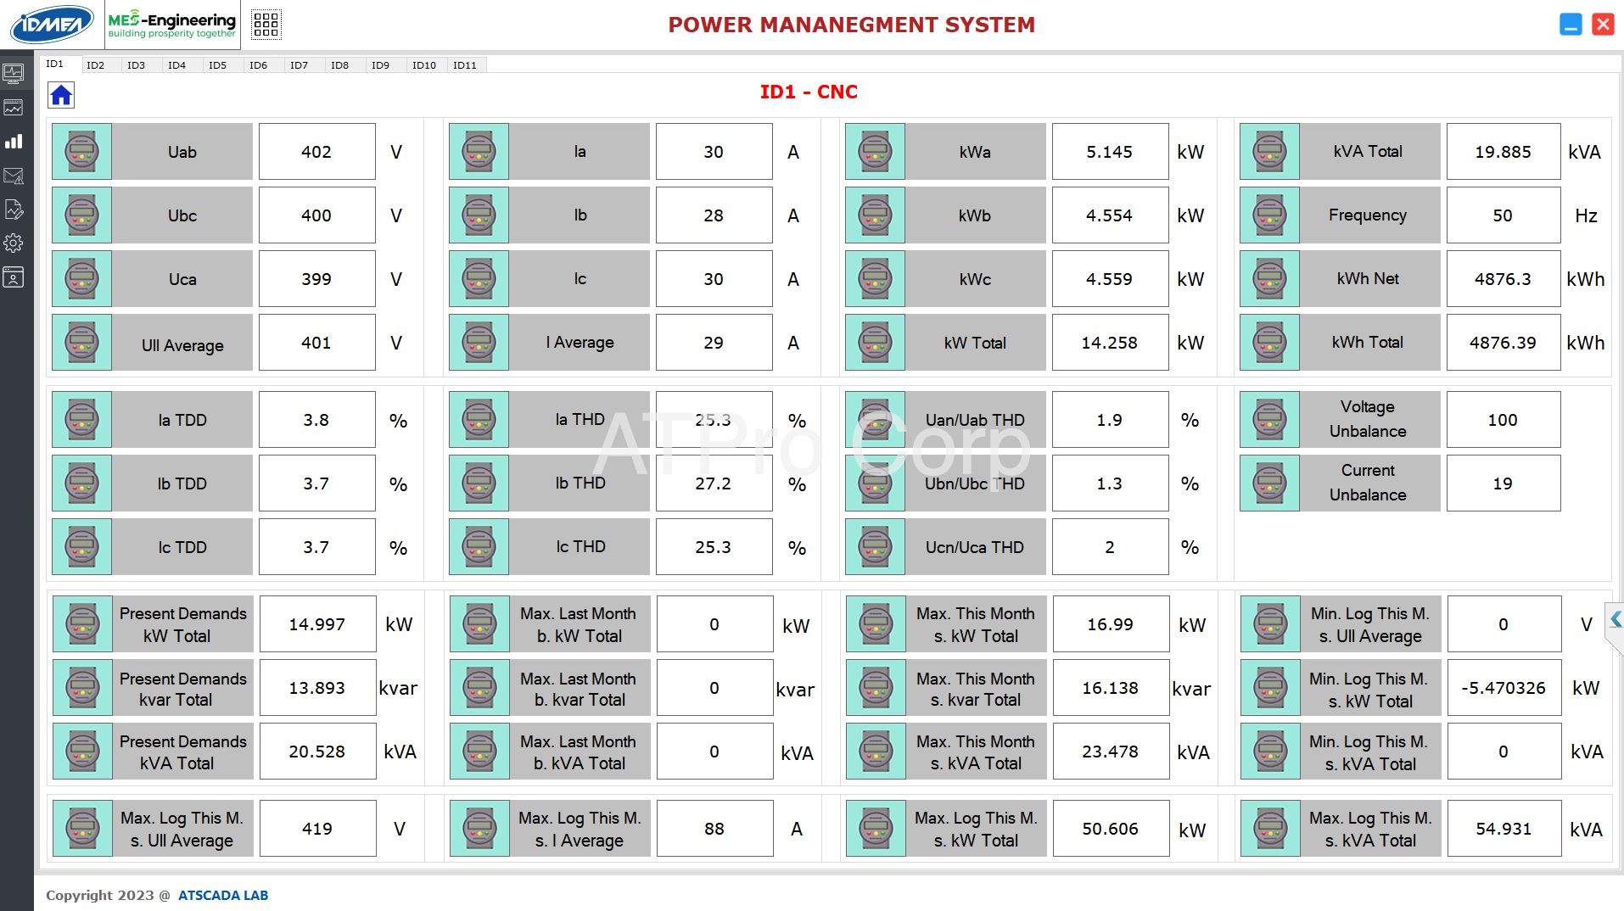Click the kW Total label button
This screenshot has height=911, width=1624.
point(975,343)
